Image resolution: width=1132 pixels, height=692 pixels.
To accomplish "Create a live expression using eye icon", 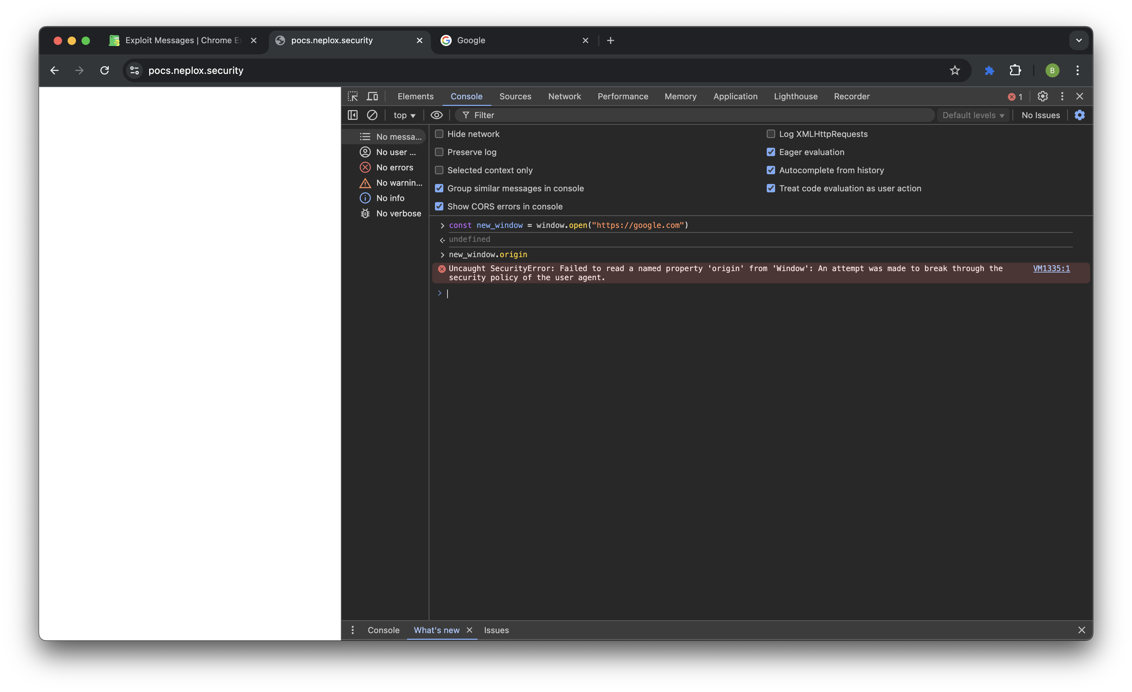I will [x=436, y=115].
